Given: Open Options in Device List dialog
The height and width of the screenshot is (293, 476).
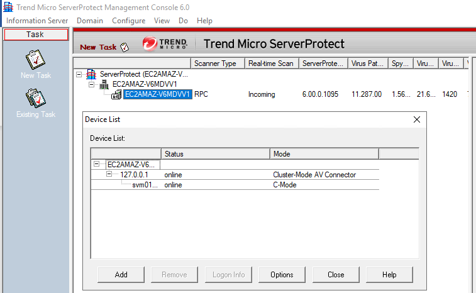Looking at the screenshot, I should [282, 275].
